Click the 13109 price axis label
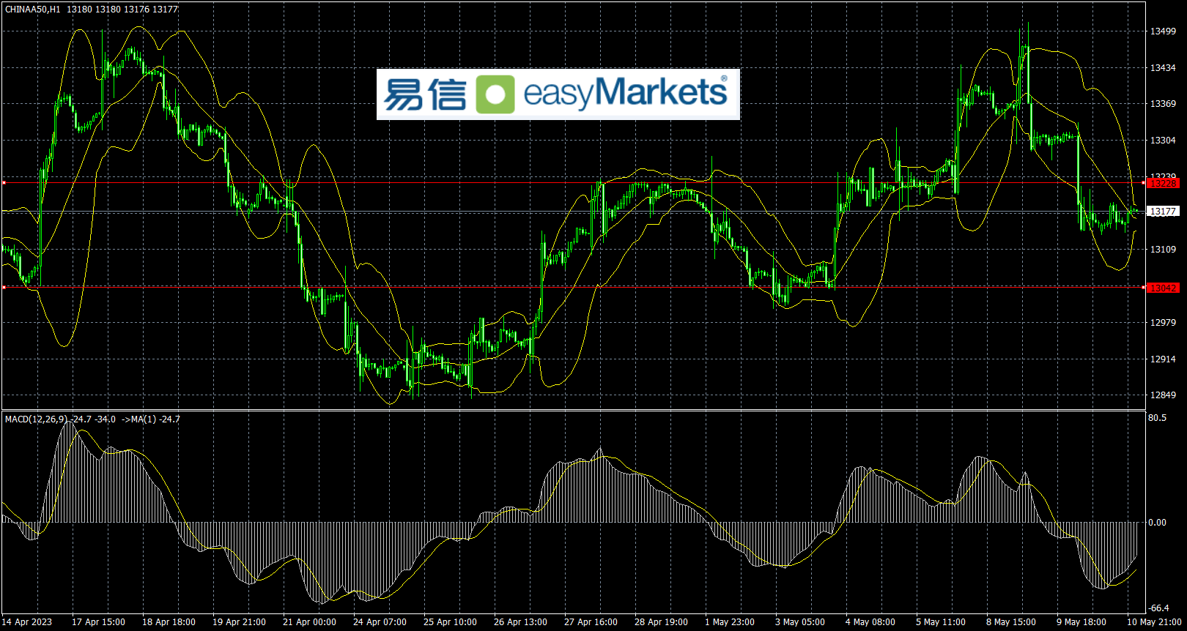This screenshot has height=631, width=1187. click(1163, 250)
